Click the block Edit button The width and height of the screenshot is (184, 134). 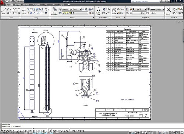tap(120, 13)
